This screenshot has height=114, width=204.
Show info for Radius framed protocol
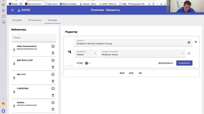click(53, 46)
